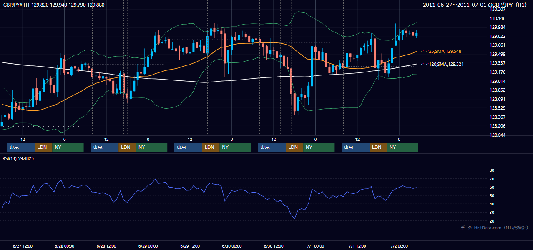Click price axis value 129.499

(497, 54)
